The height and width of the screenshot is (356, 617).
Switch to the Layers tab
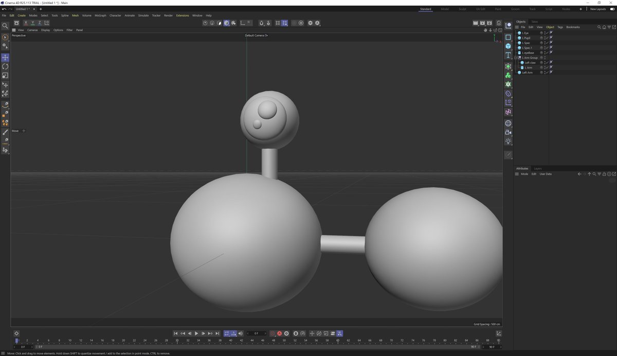[538, 168]
